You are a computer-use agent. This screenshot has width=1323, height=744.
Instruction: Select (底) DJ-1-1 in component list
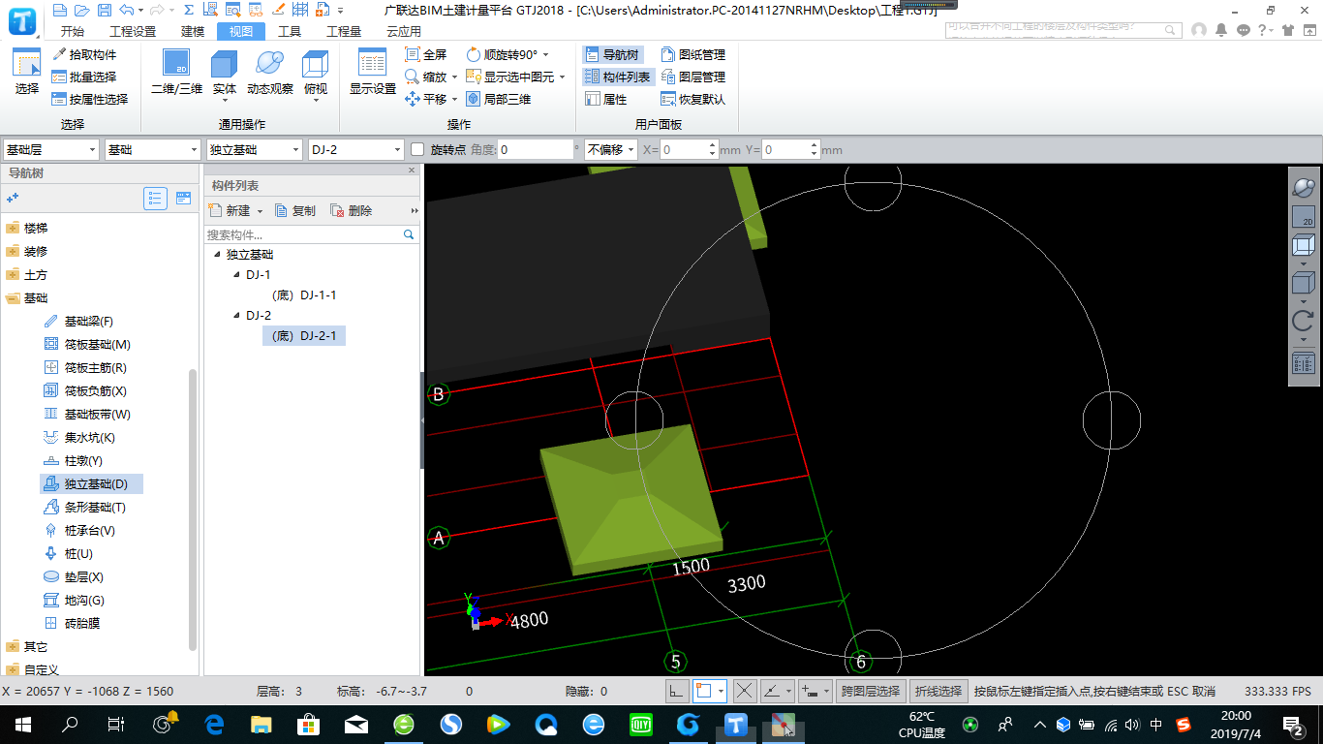[304, 295]
